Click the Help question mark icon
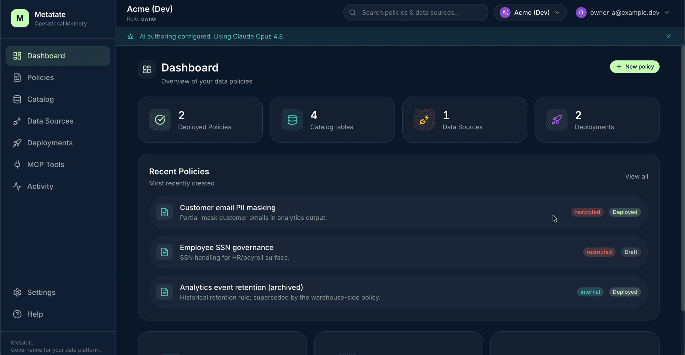Image resolution: width=685 pixels, height=355 pixels. point(17,314)
